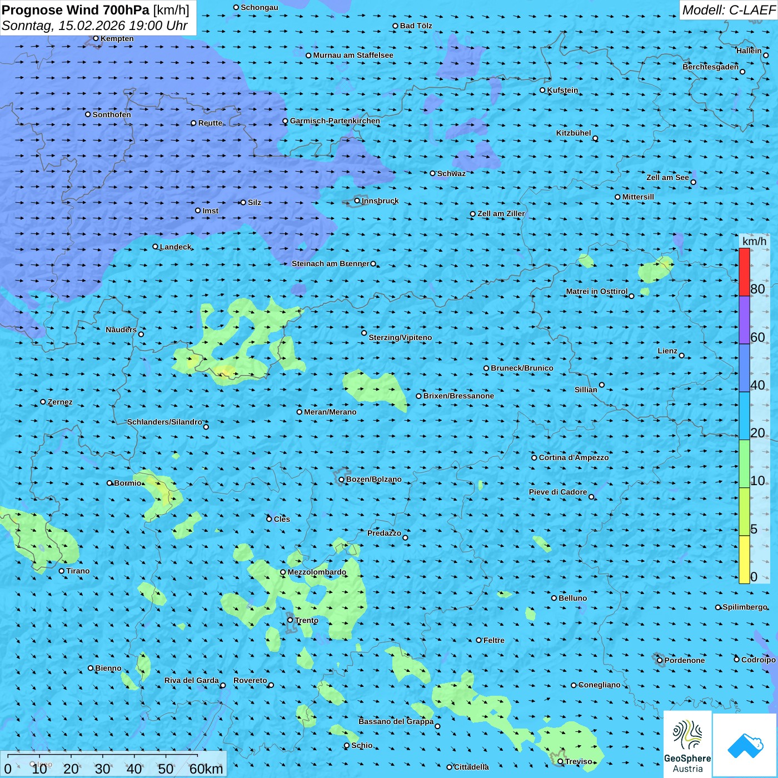Click the 'Meran/Merano' city label

click(x=330, y=412)
